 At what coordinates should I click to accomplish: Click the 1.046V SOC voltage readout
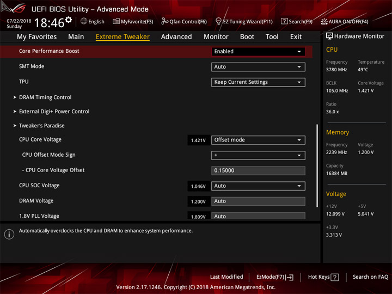point(198,186)
